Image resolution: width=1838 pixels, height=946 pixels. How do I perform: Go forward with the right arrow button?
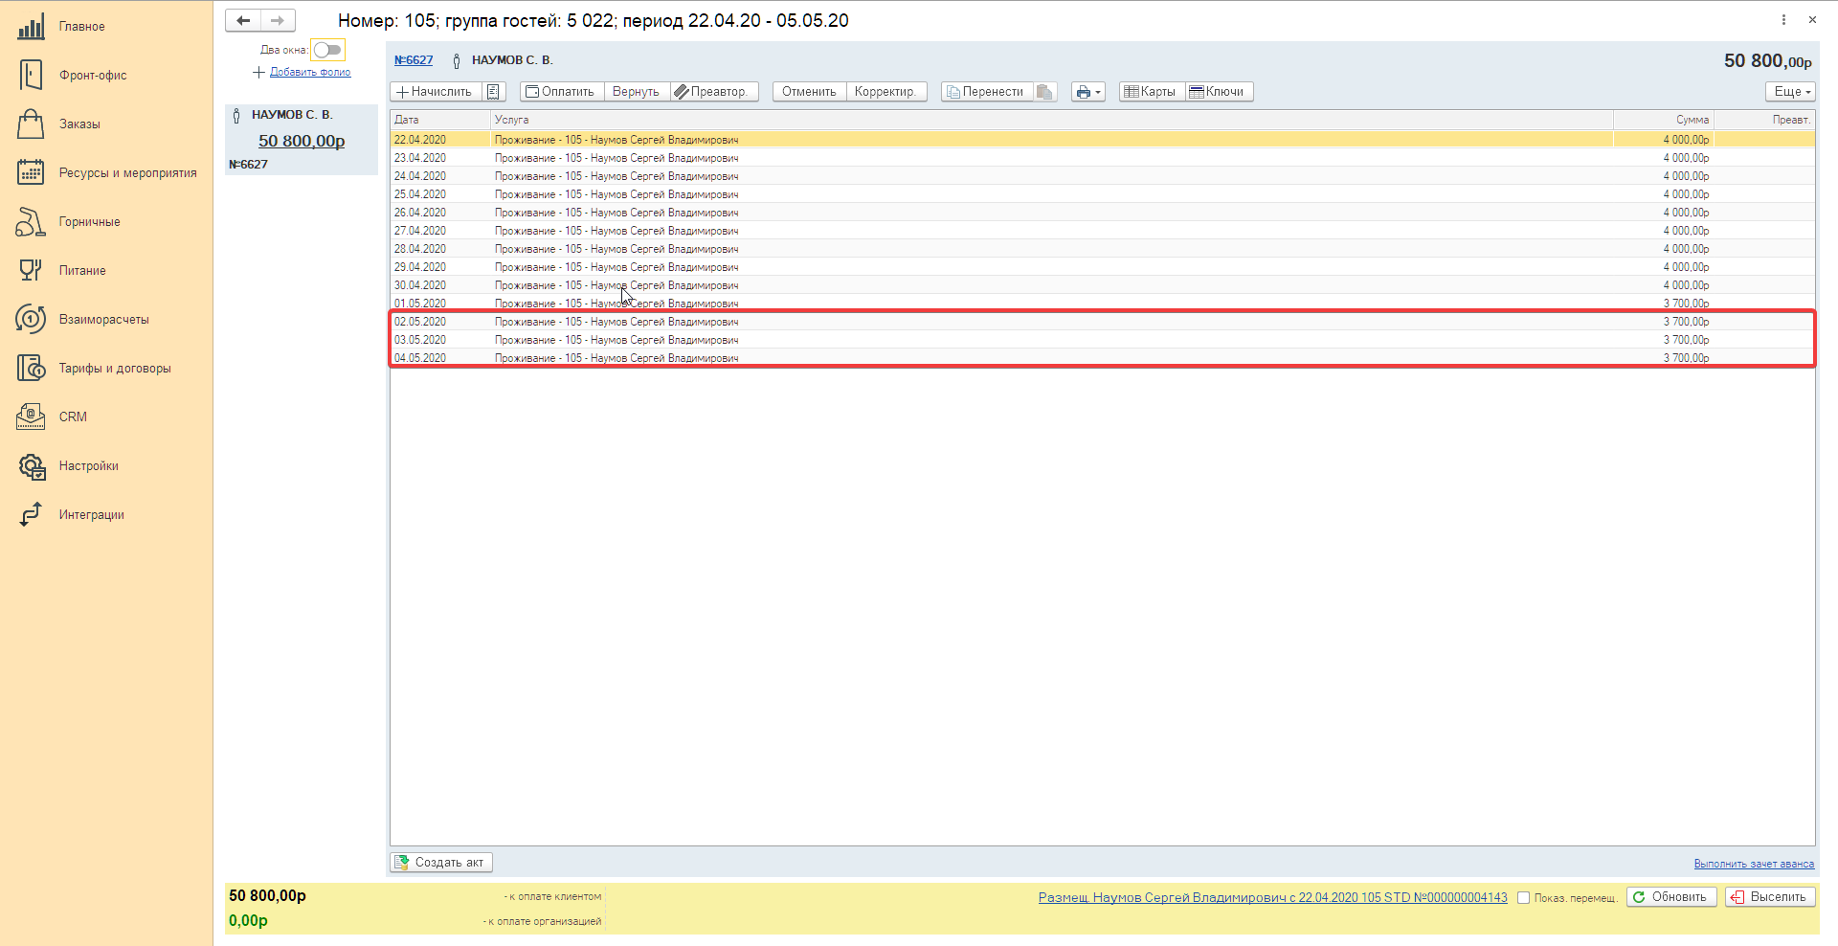278,20
